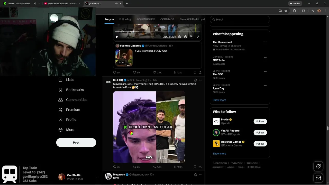The height and width of the screenshot is (185, 329).
Task: Bookmark this page with the star icon
Action: pyautogui.click(x=286, y=11)
